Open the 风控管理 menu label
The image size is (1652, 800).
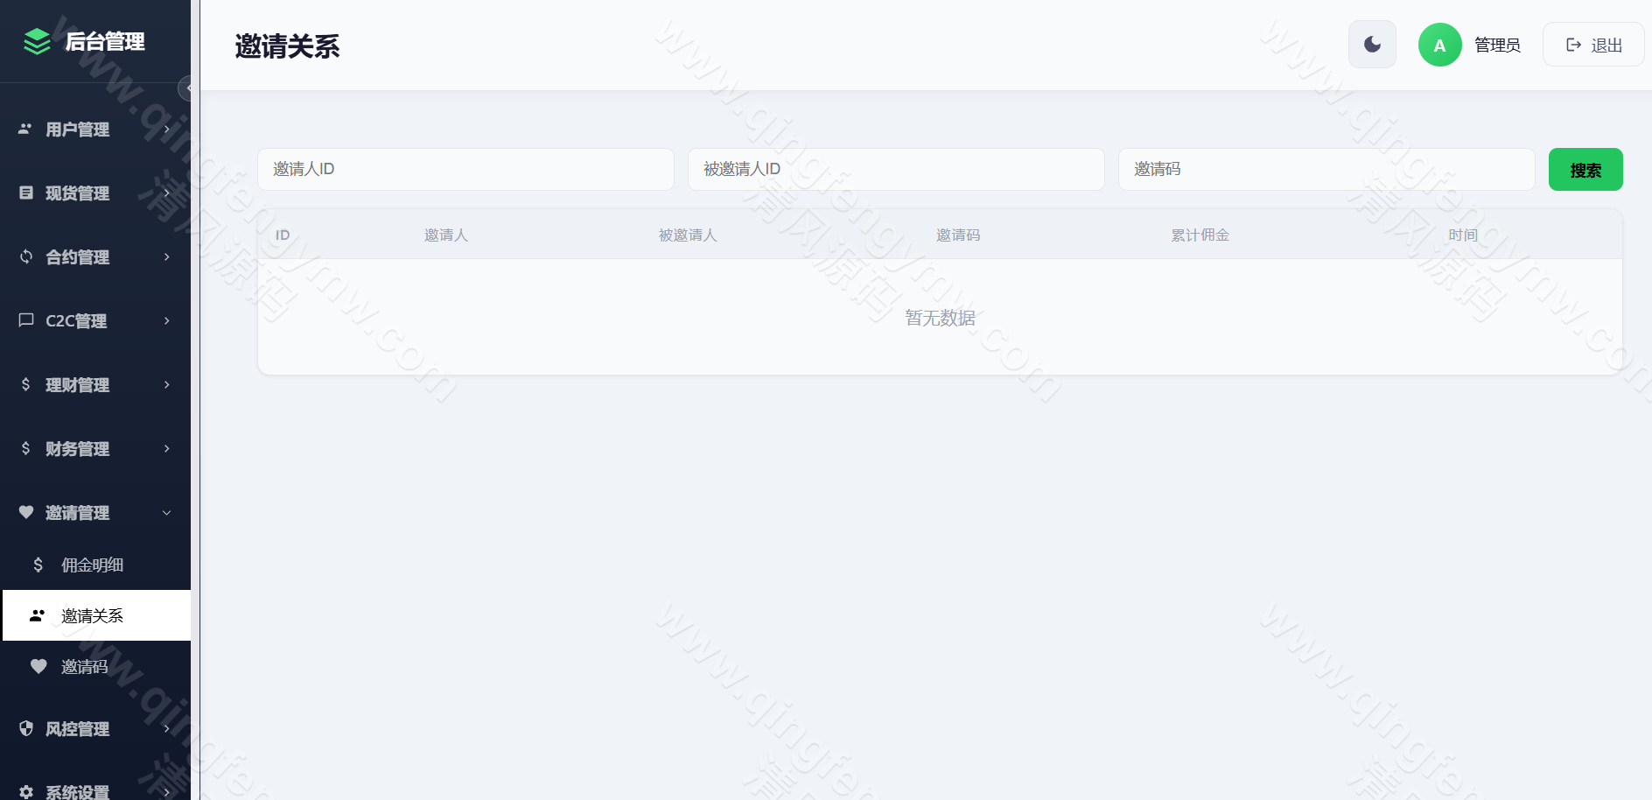[77, 729]
